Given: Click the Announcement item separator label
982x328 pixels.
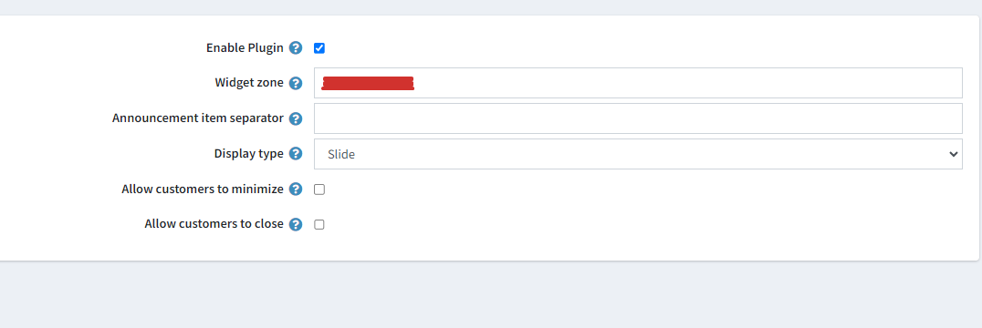Looking at the screenshot, I should pyautogui.click(x=198, y=118).
